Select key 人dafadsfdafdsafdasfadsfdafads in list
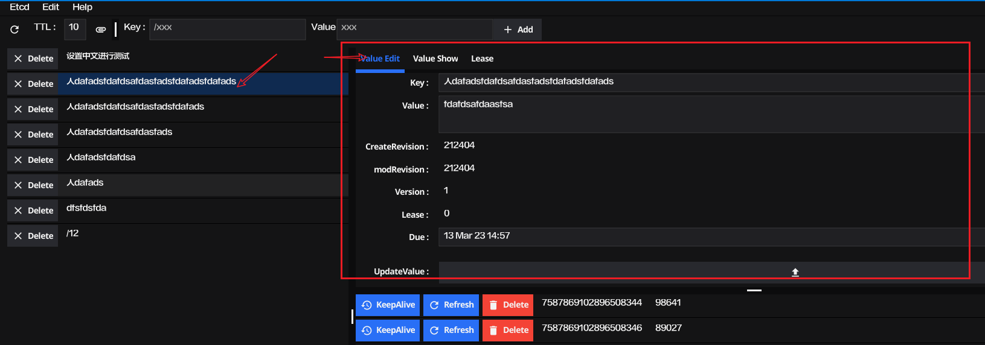The image size is (985, 345). click(203, 109)
